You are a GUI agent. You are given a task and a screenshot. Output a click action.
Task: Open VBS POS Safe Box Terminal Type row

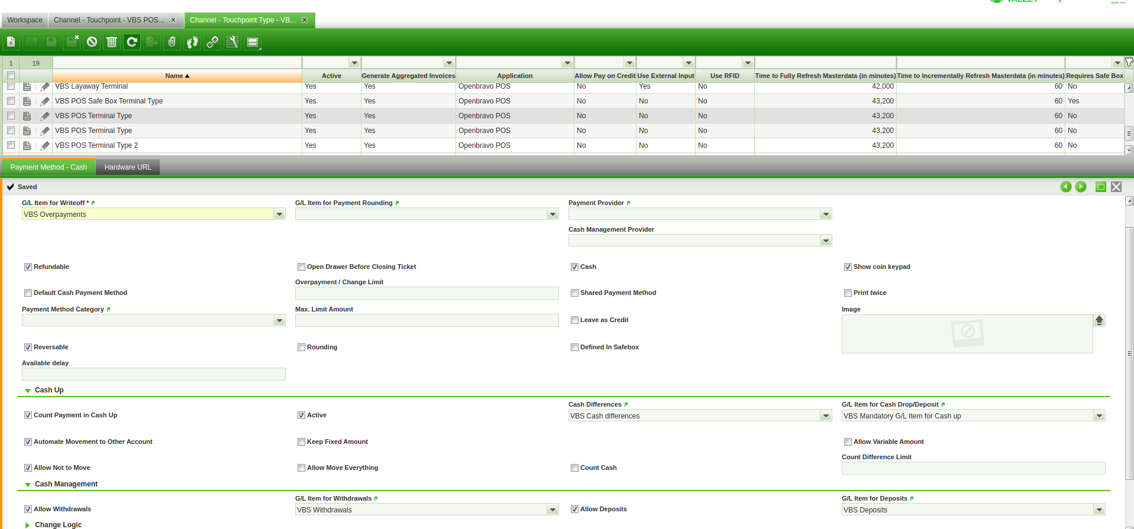pyautogui.click(x=109, y=101)
